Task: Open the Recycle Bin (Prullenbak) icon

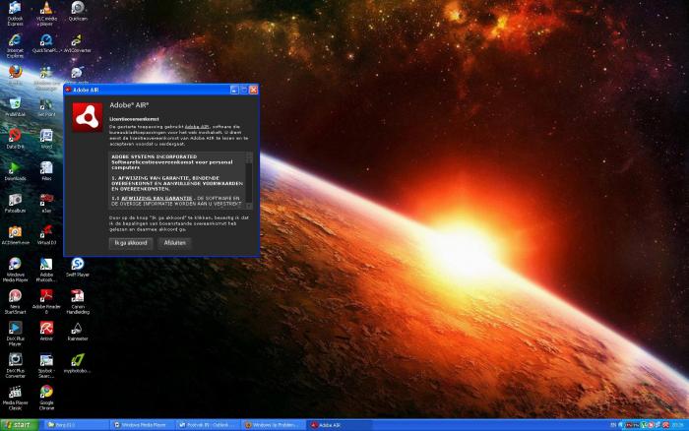Action: [15, 106]
